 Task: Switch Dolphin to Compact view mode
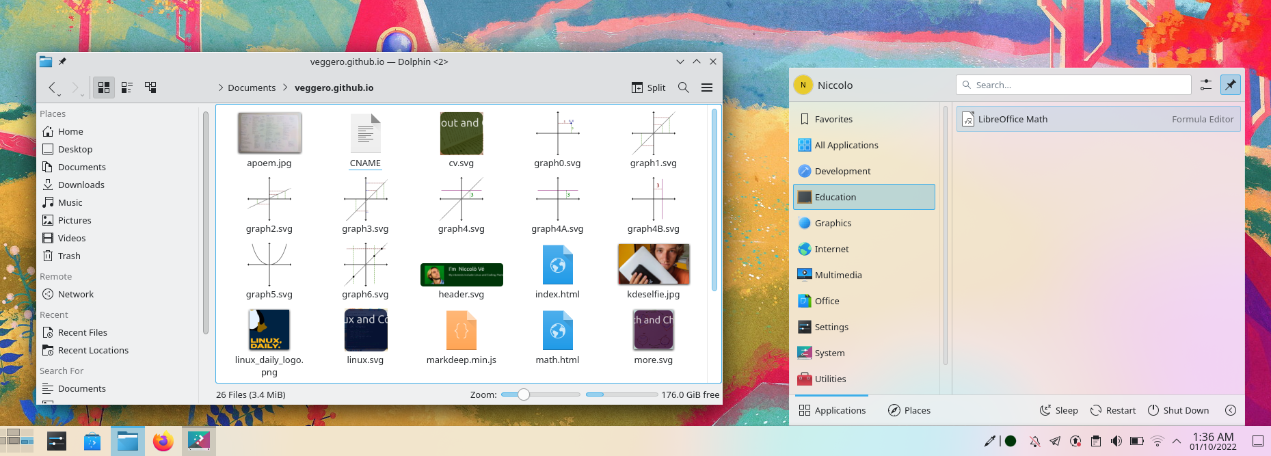pyautogui.click(x=127, y=88)
